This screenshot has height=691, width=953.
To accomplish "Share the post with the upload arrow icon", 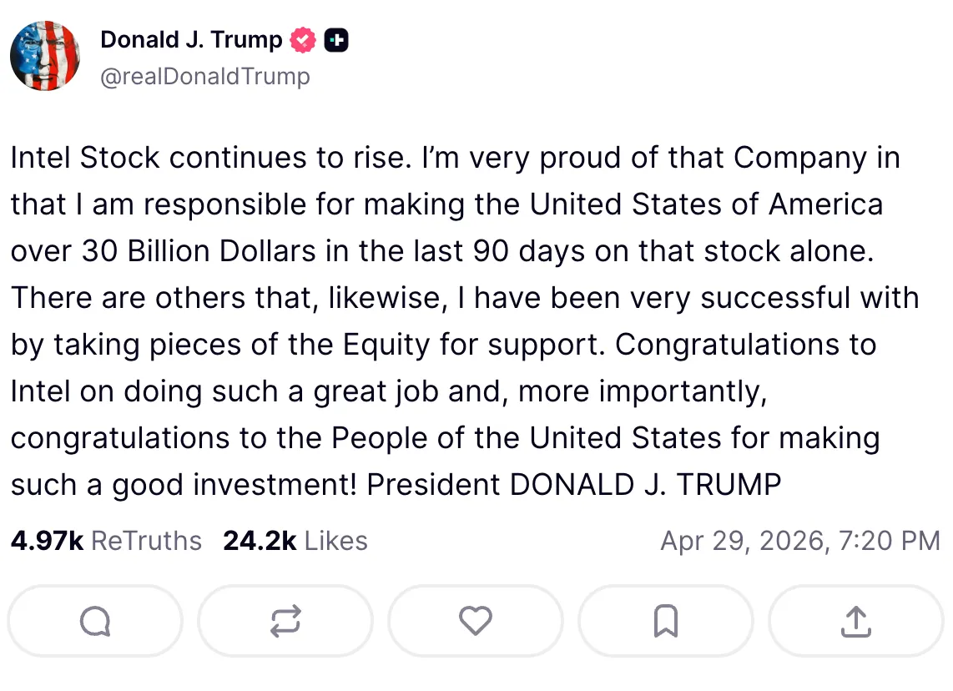I will click(855, 621).
